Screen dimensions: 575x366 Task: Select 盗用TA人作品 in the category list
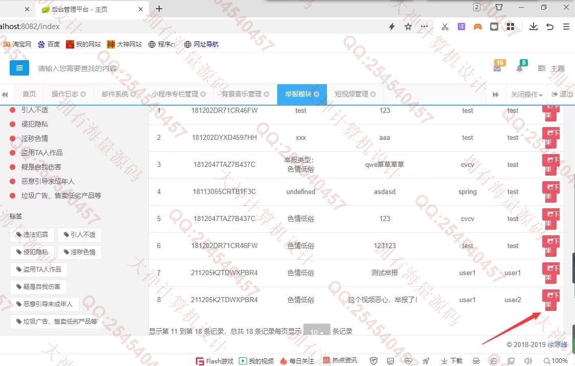(x=41, y=153)
